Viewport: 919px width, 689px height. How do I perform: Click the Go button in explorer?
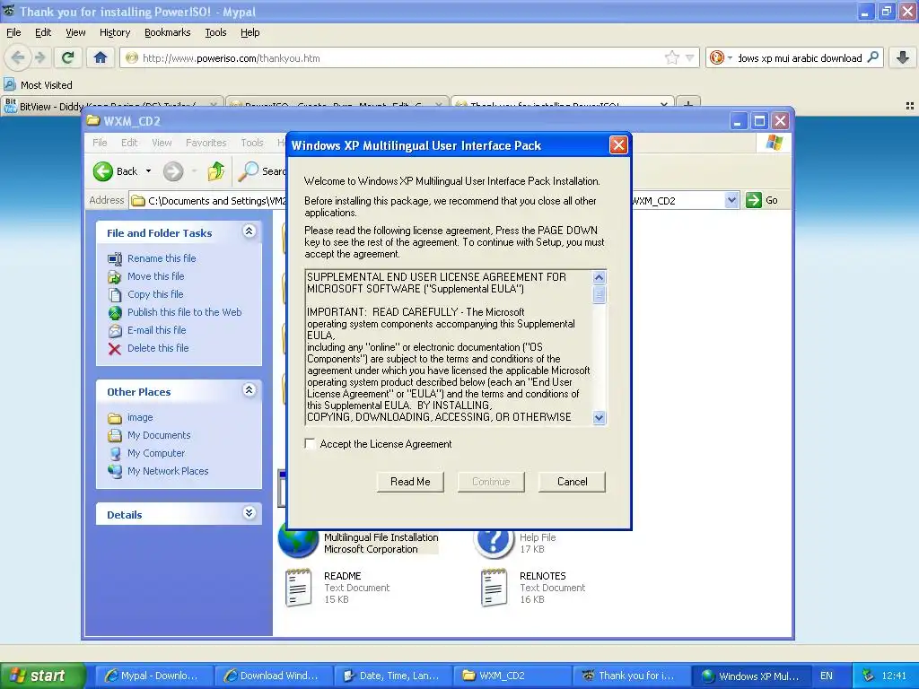click(761, 200)
